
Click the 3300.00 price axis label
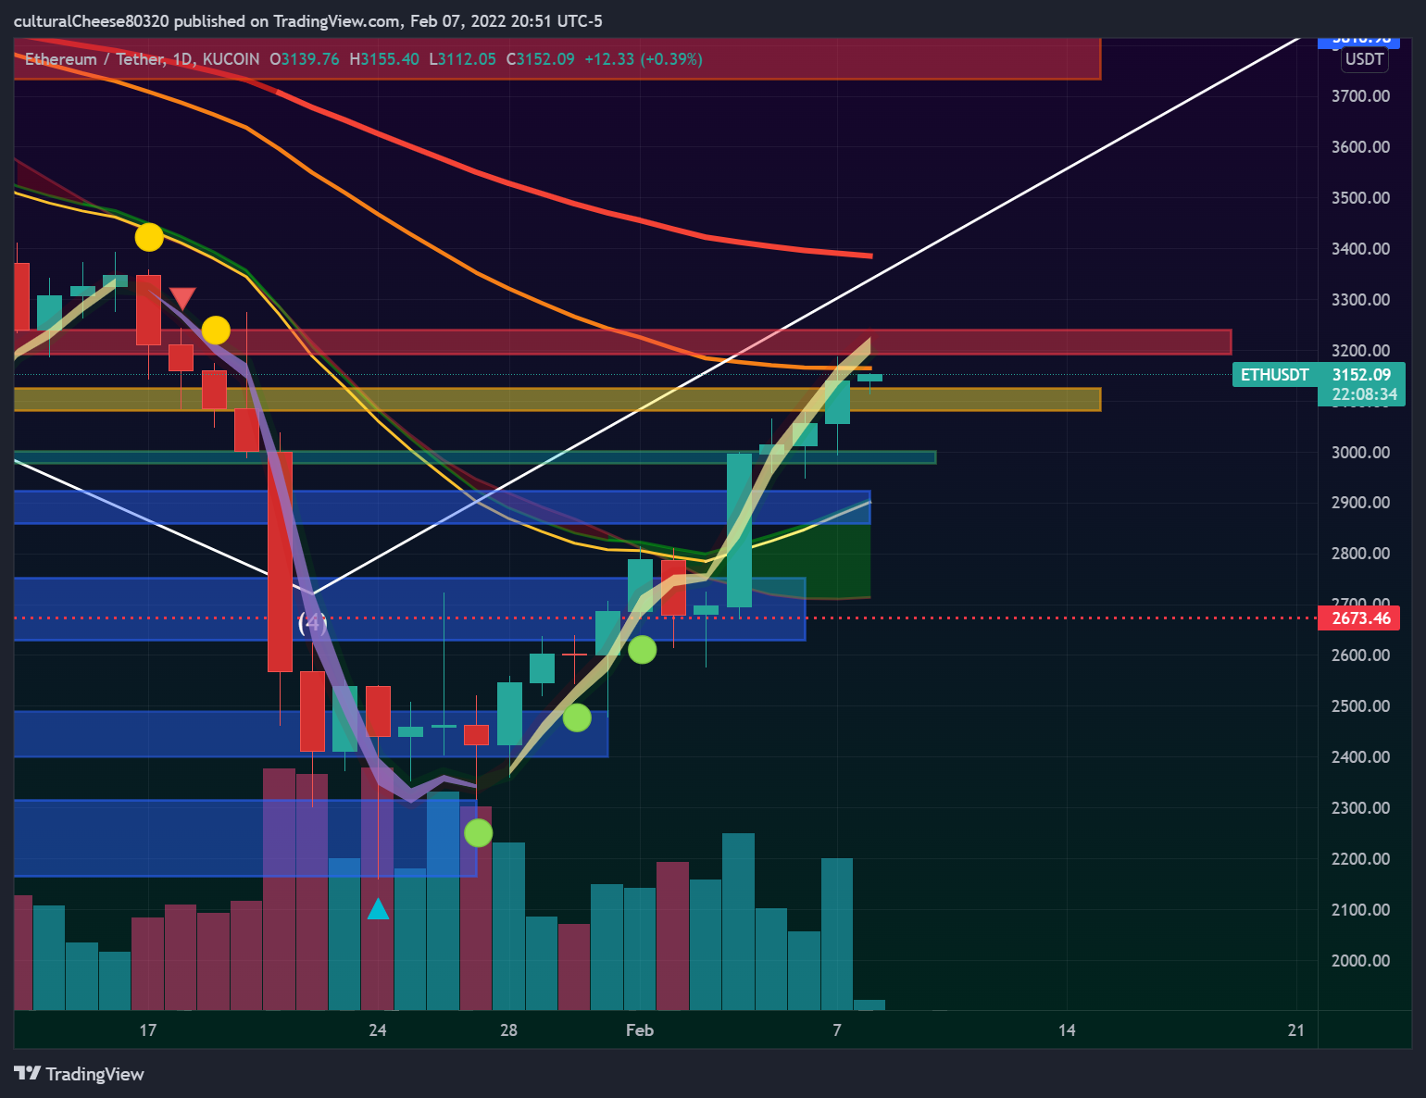[1360, 300]
